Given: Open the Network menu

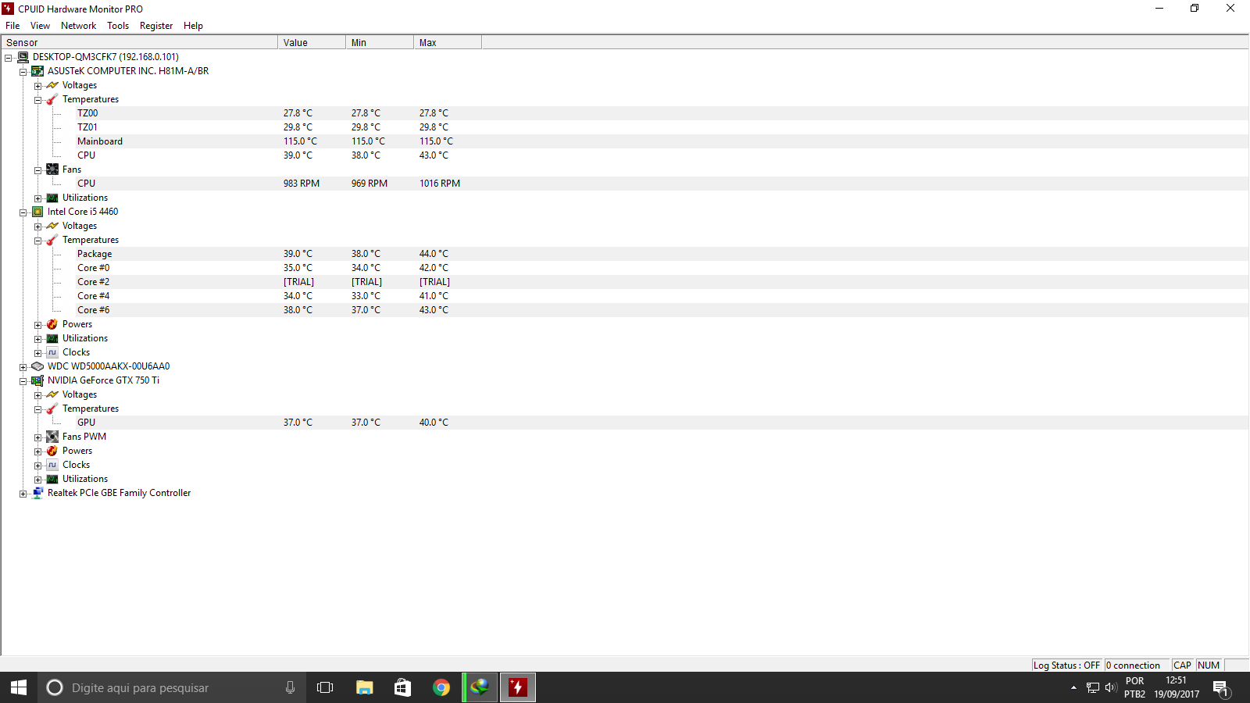Looking at the screenshot, I should pyautogui.click(x=78, y=26).
